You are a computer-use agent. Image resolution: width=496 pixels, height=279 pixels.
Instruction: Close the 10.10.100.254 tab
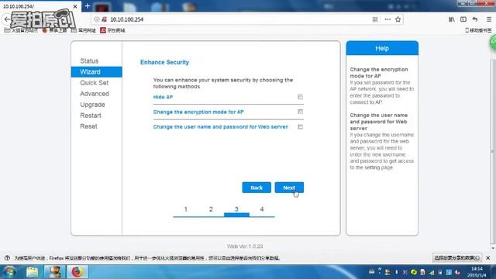pyautogui.click(x=75, y=6)
